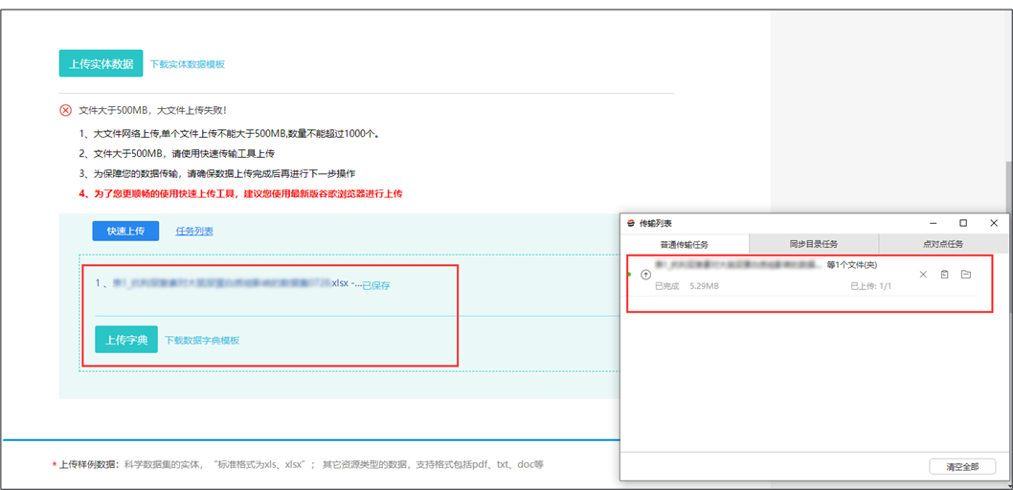
Task: Open the 下载实体数据模板 link
Action: click(x=187, y=64)
